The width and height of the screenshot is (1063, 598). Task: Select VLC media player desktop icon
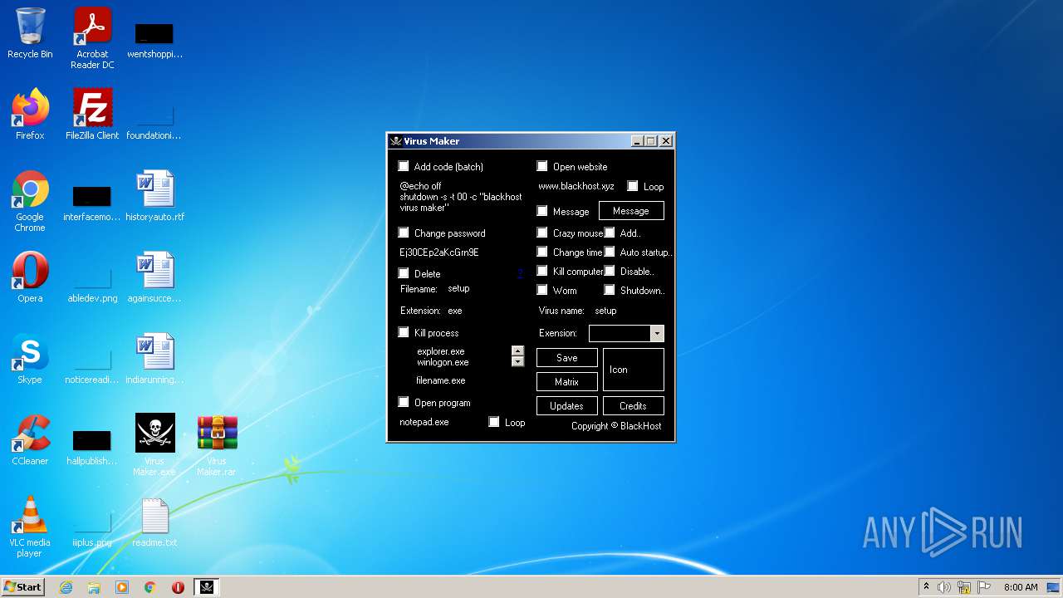pos(30,526)
